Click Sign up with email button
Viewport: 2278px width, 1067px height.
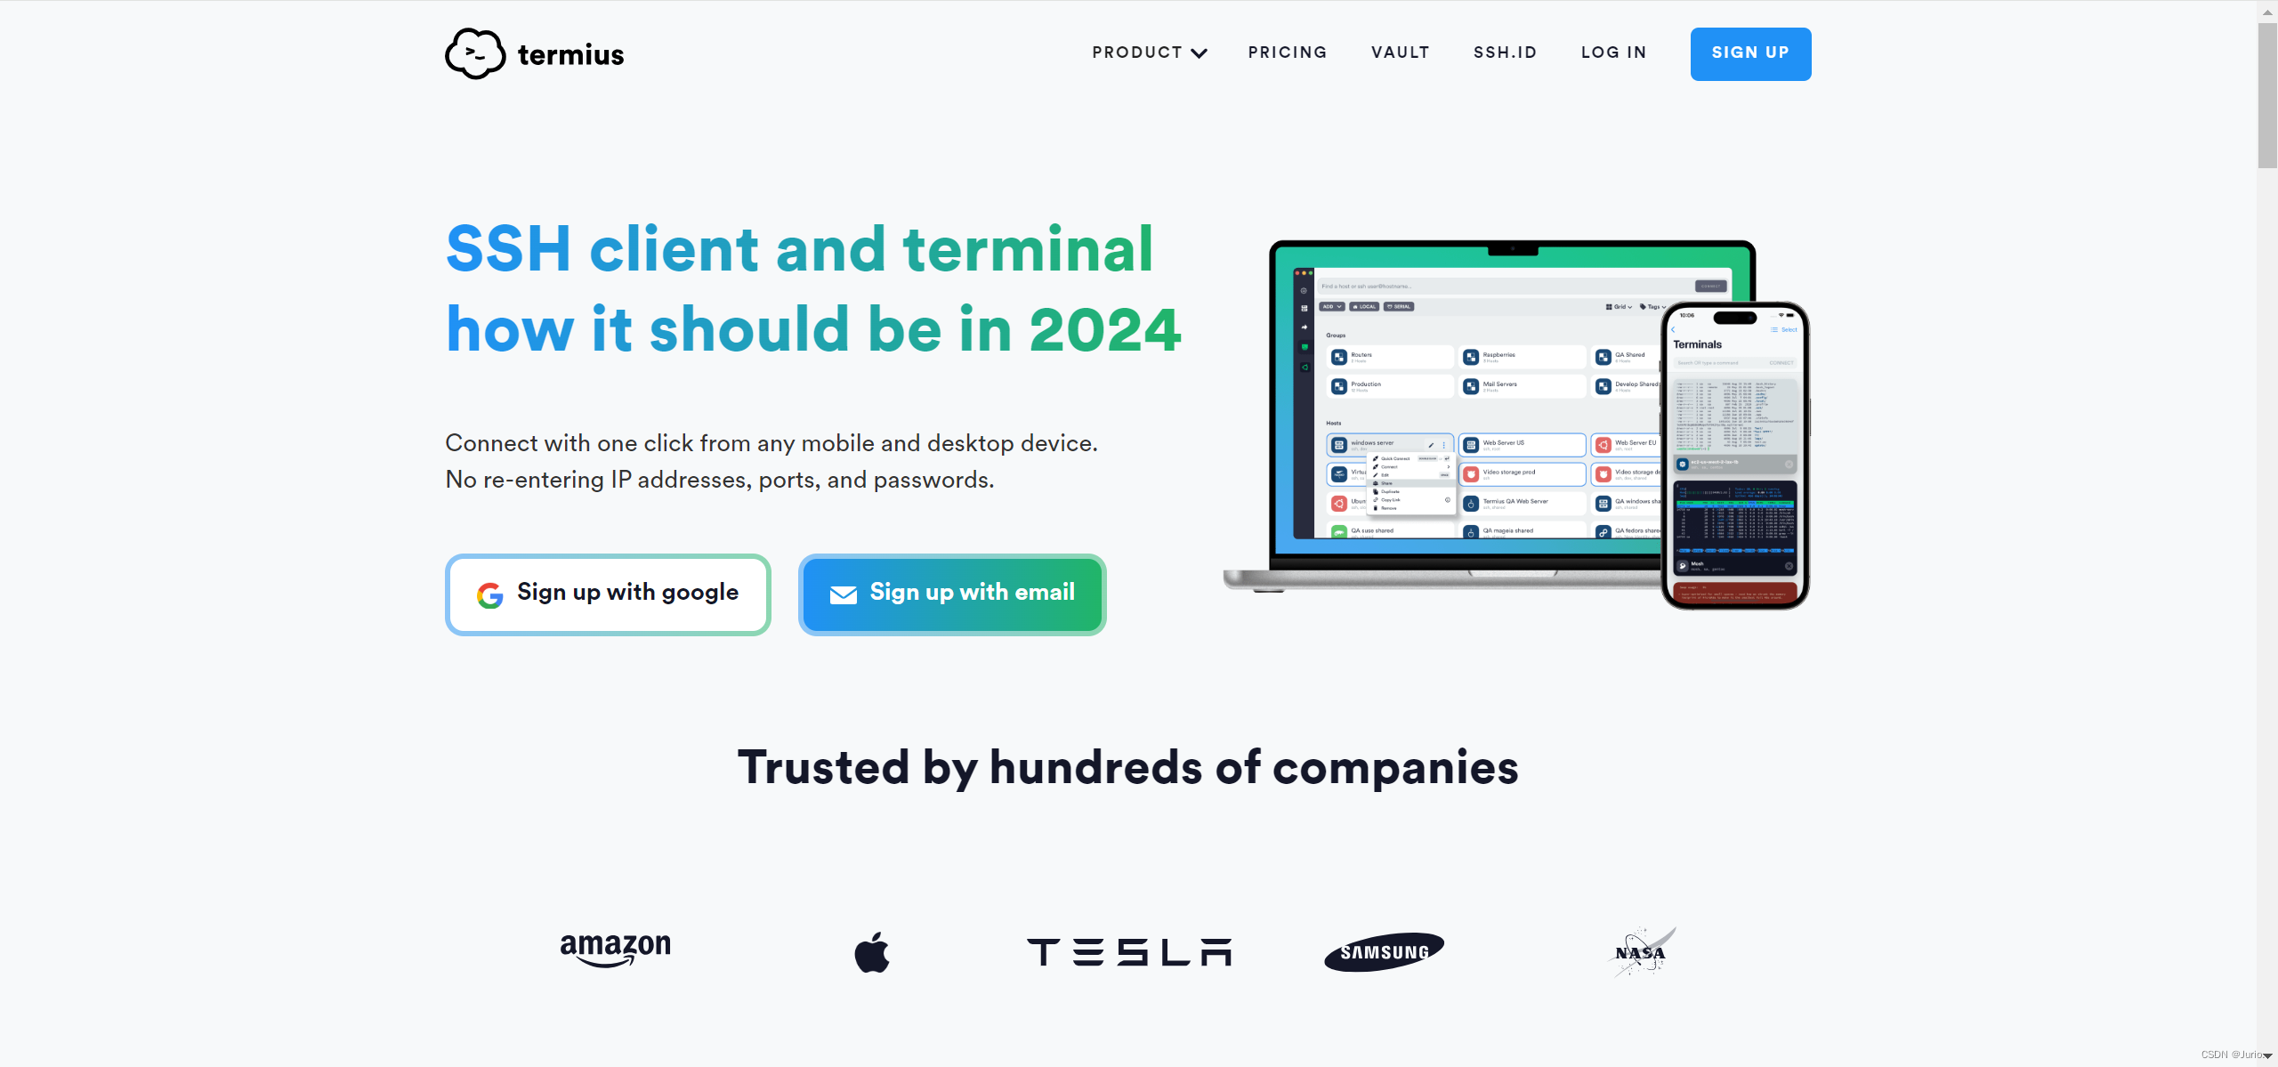click(x=953, y=593)
